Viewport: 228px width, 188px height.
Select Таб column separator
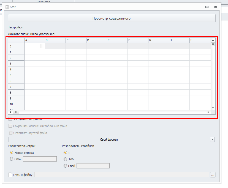click(x=66, y=159)
